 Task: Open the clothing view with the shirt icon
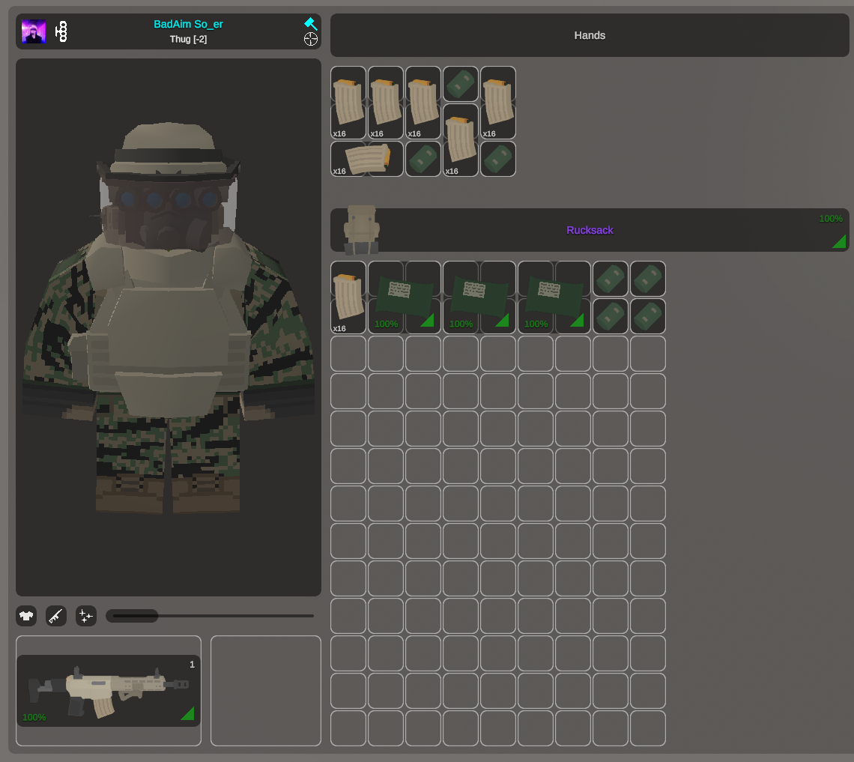click(x=26, y=616)
